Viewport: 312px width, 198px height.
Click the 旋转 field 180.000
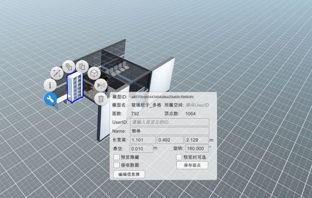click(x=197, y=148)
